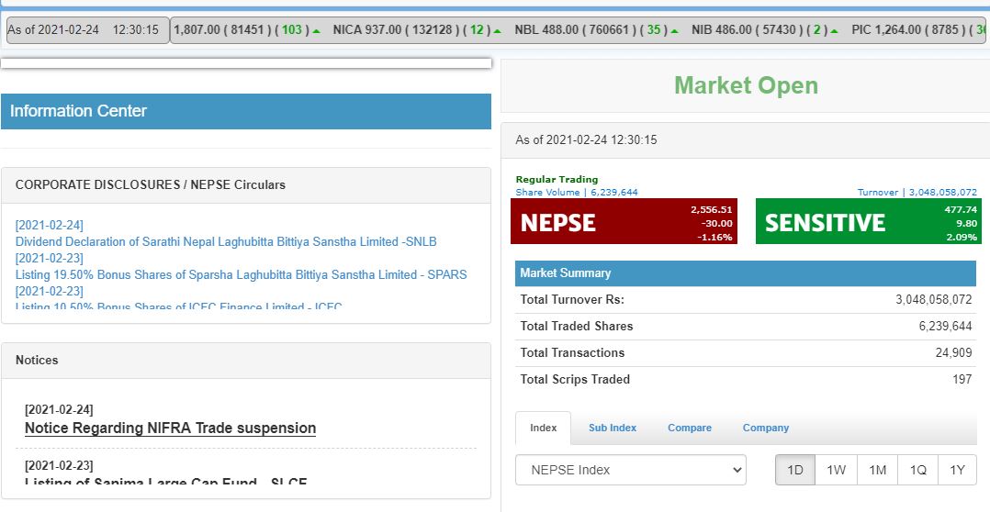Screen dimensions: 990x512
Task: Click the NIB green up arrow in ticker
Action: click(834, 30)
